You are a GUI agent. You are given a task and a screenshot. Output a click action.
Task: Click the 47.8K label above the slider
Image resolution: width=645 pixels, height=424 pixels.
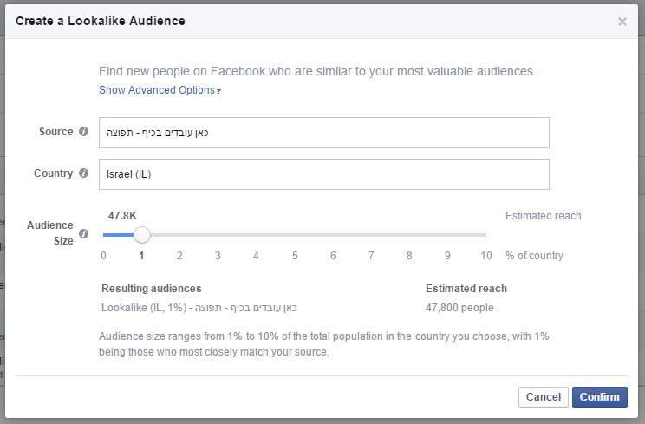123,214
